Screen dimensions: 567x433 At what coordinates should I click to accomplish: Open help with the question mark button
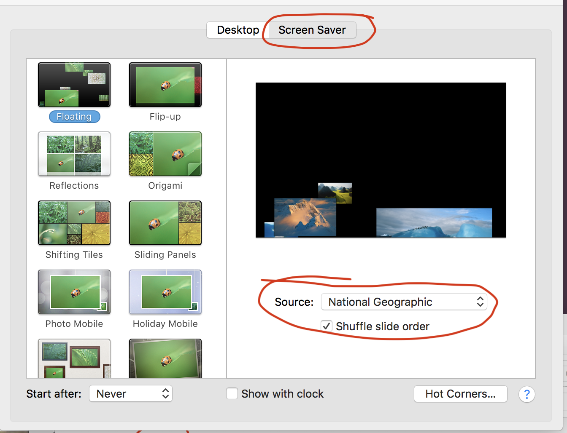[x=527, y=394]
